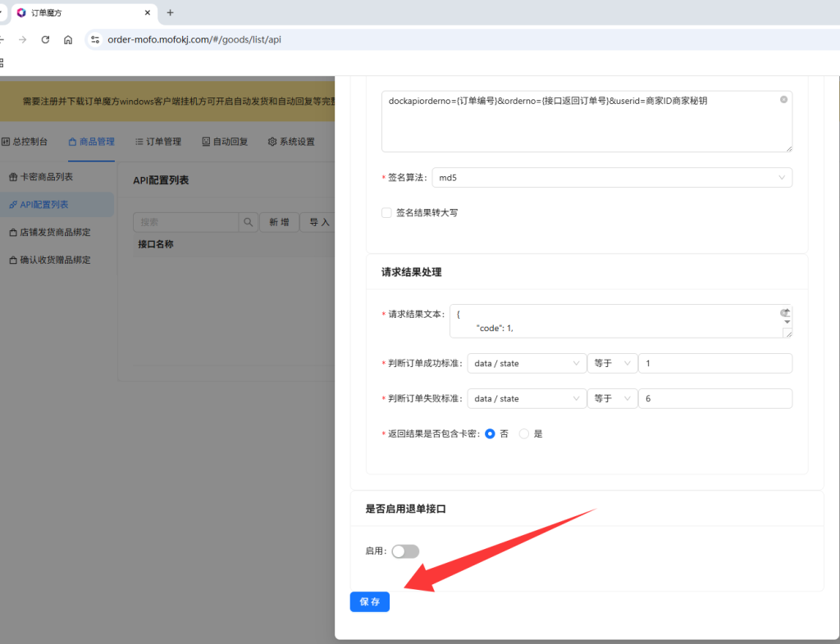Check the 签名结果转大写 checkbox

(386, 211)
